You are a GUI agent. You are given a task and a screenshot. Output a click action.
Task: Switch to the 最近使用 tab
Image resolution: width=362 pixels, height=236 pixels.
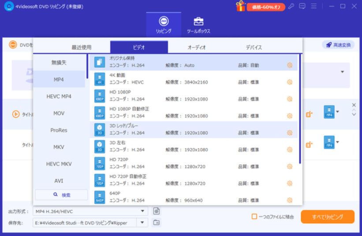point(81,47)
